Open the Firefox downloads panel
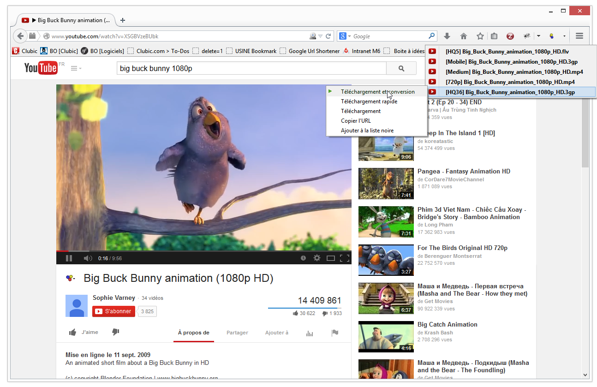 447,36
